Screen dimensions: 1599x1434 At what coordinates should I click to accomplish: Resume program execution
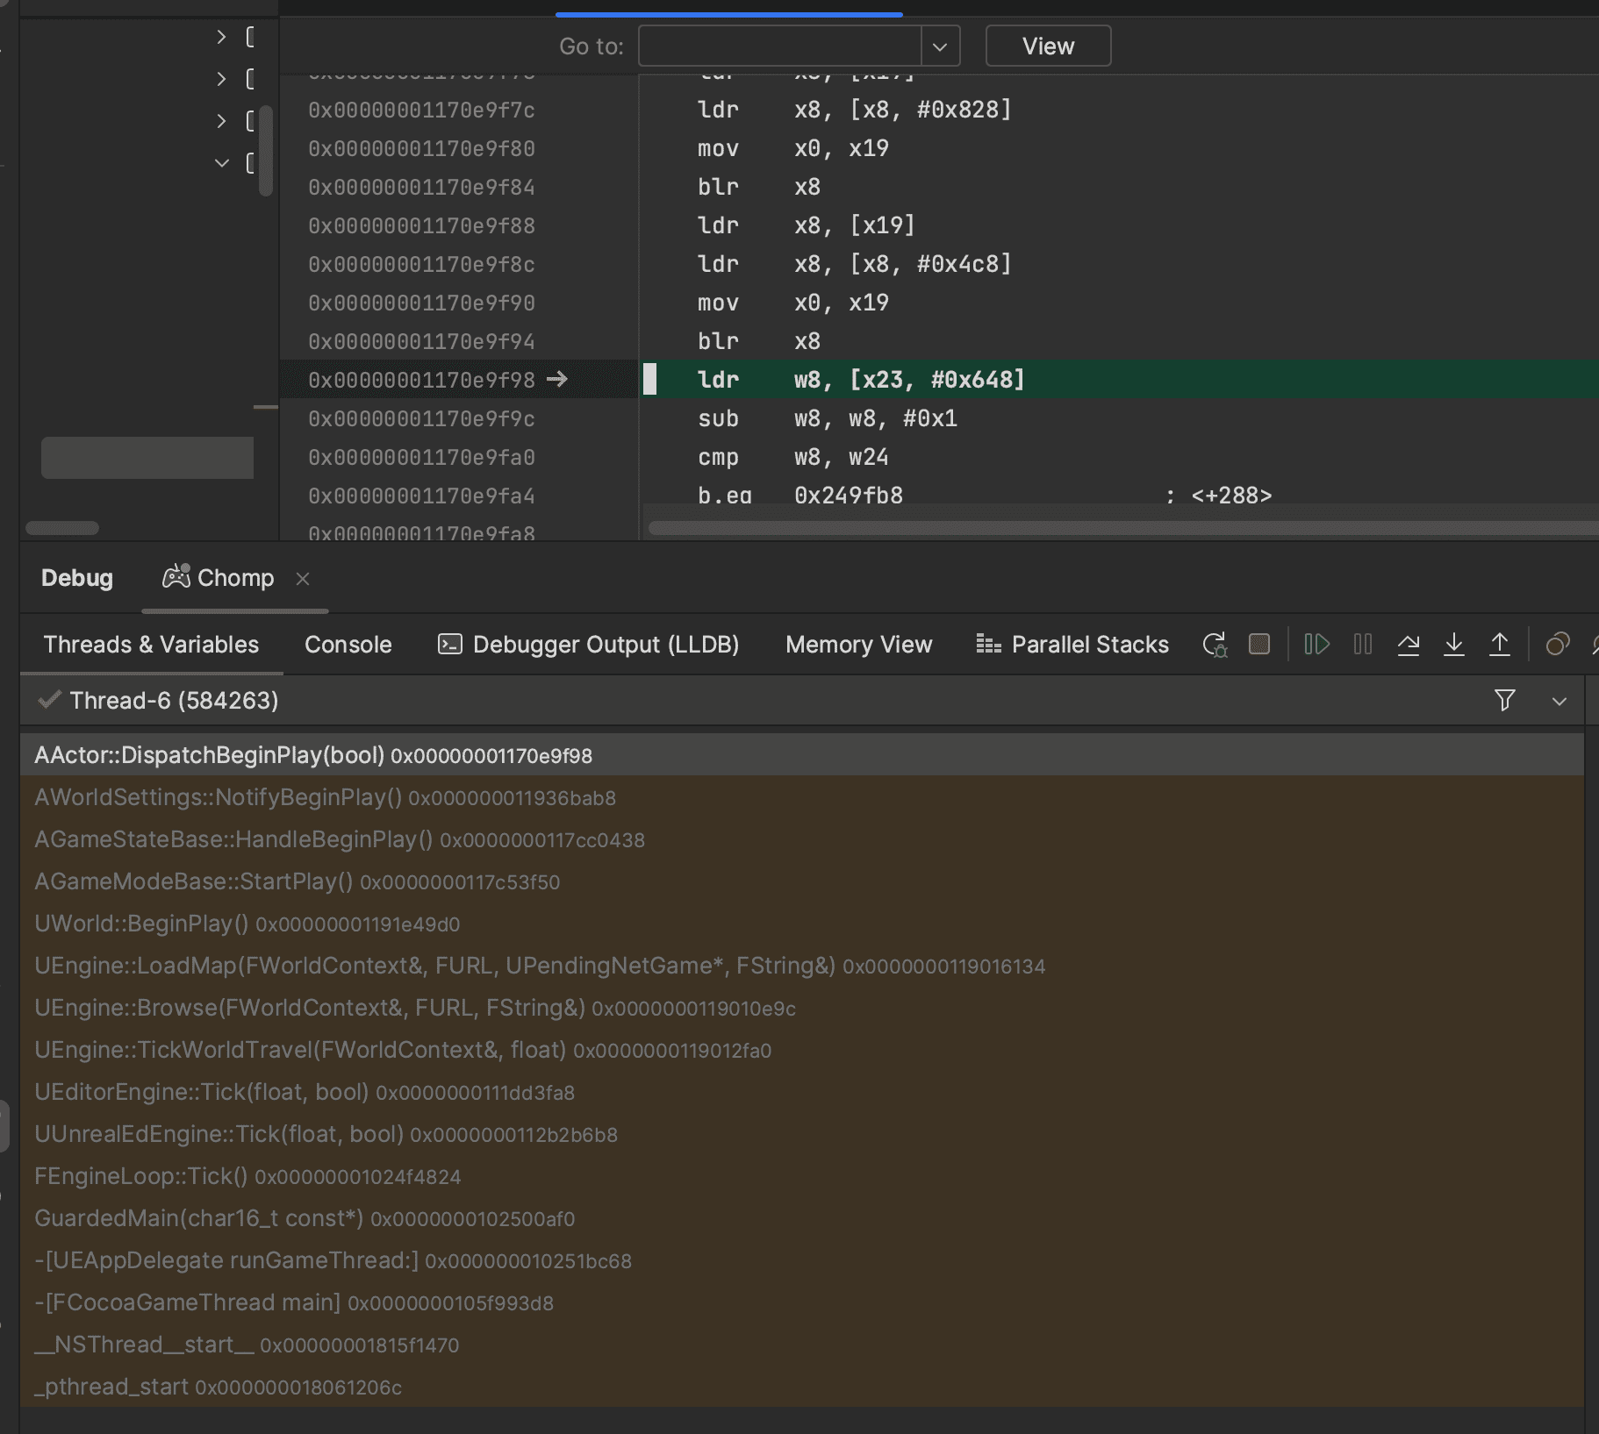click(x=1316, y=645)
